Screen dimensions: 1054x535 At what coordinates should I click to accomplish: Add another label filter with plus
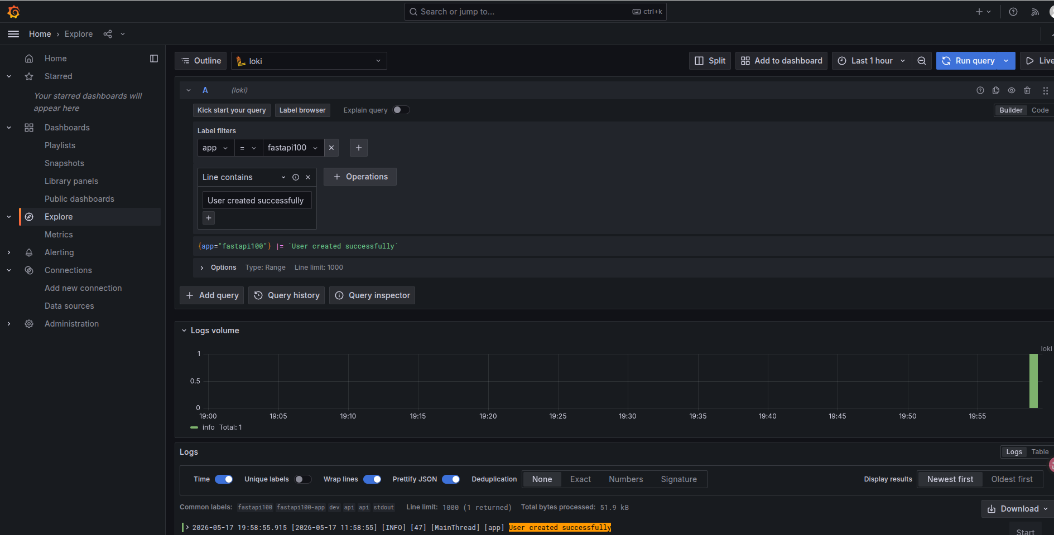[359, 148]
